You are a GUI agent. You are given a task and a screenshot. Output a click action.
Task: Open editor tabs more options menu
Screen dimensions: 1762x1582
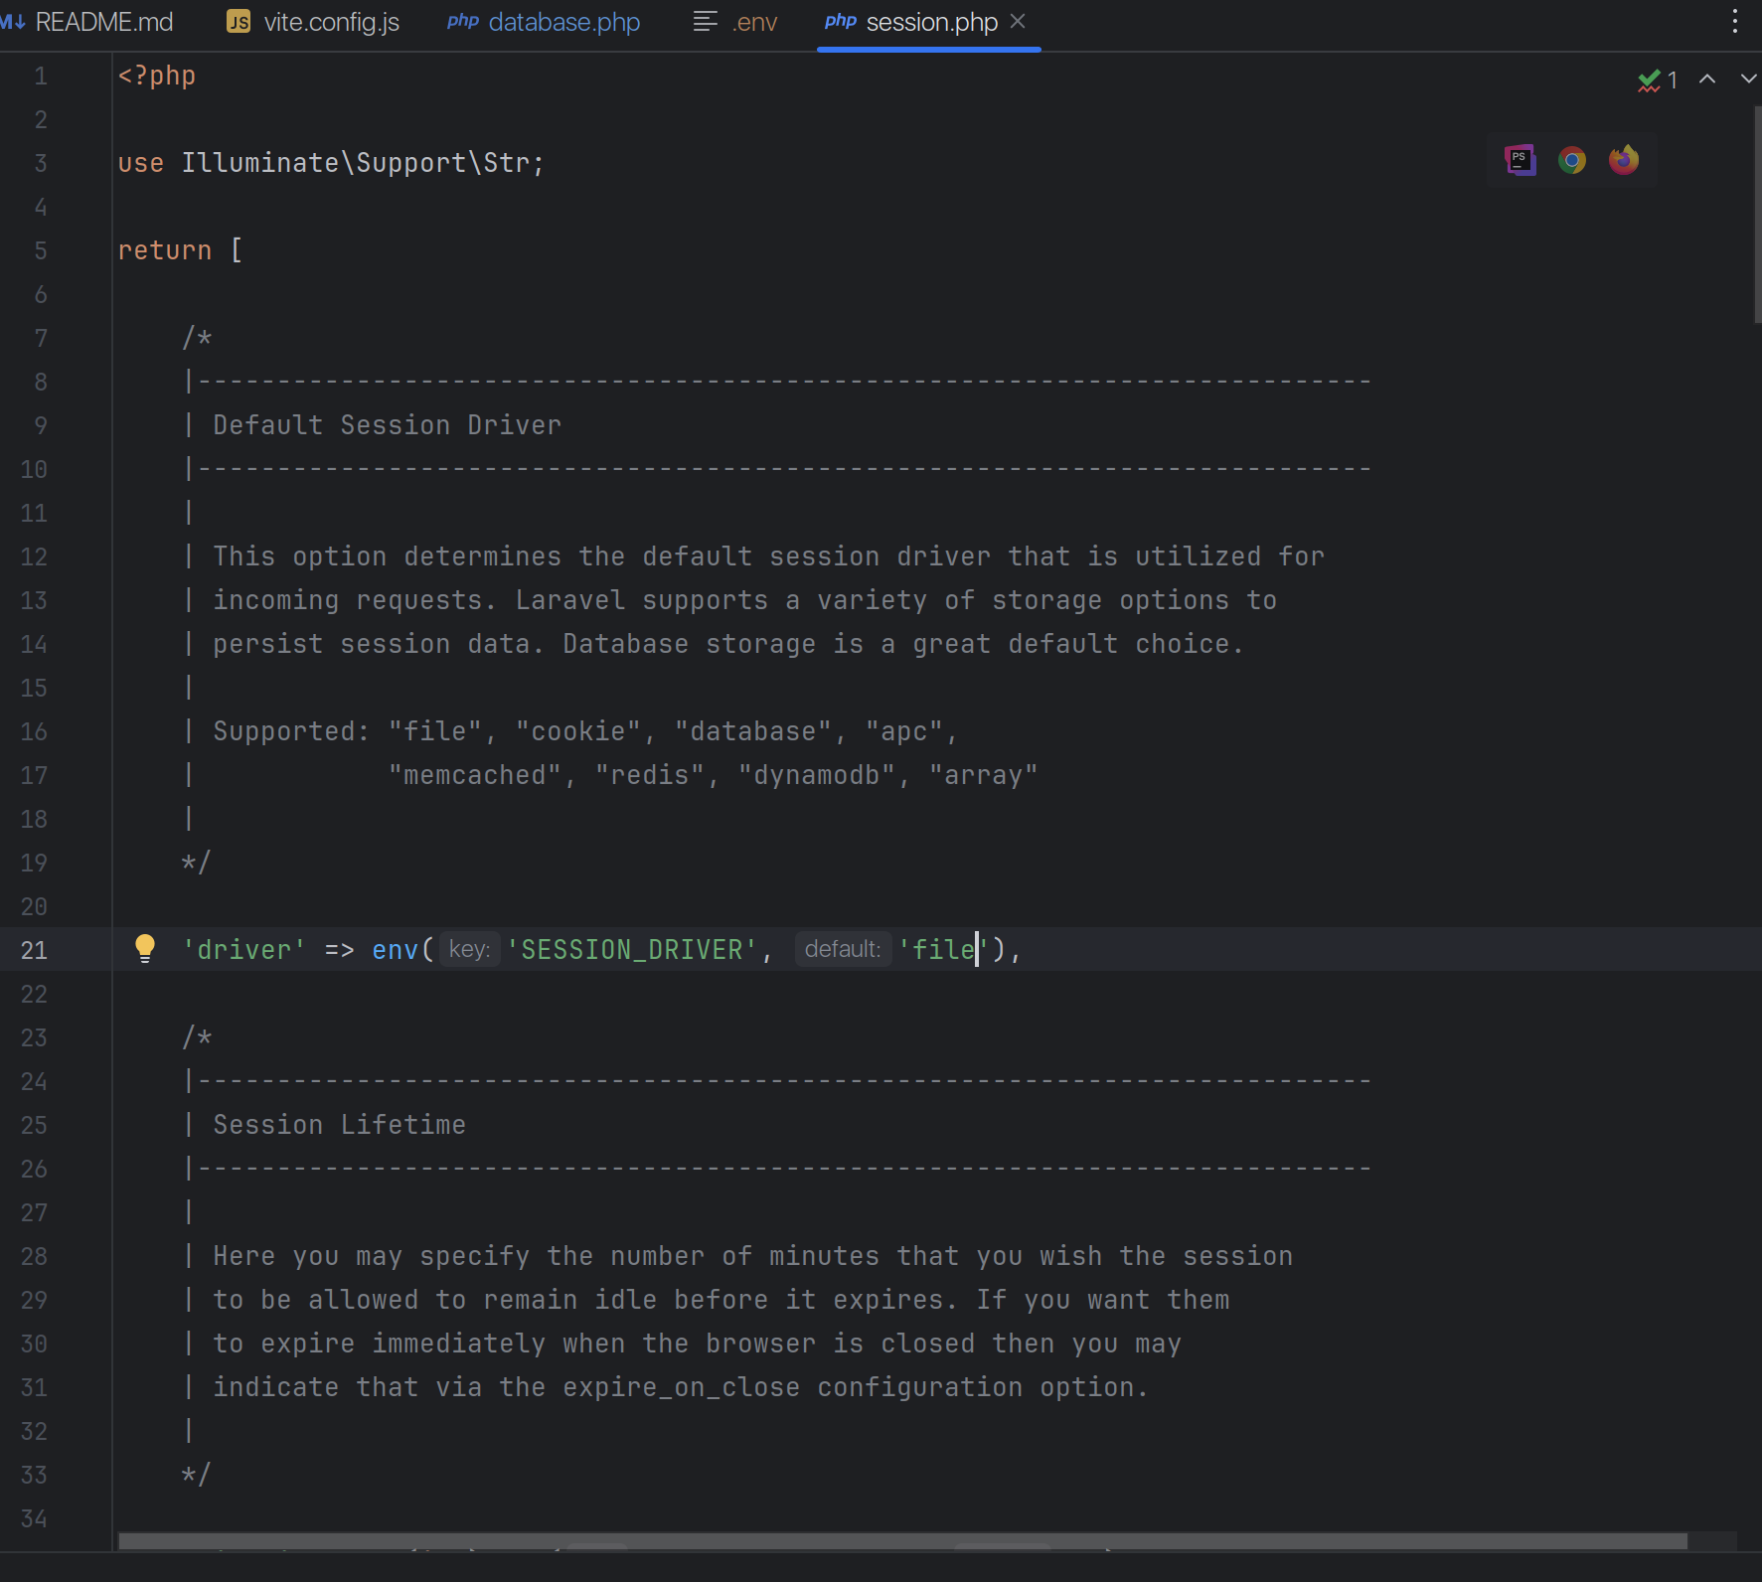(1735, 21)
